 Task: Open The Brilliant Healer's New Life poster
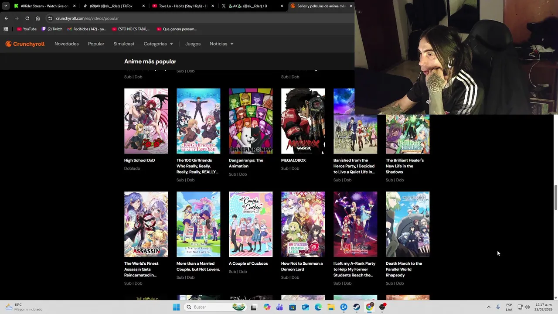tap(408, 134)
